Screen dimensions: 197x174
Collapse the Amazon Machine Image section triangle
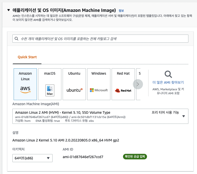click(x=9, y=10)
